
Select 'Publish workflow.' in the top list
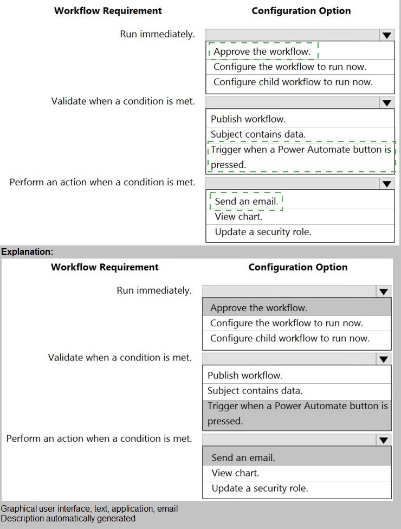tap(248, 119)
